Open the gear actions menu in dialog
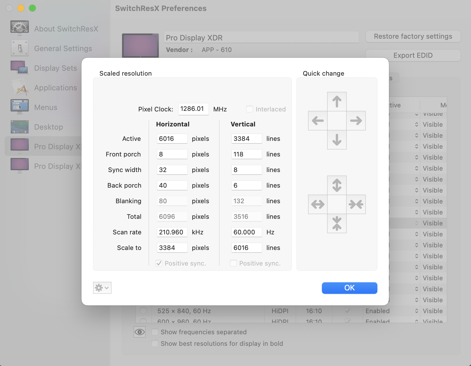Screen dimensions: 471x366 pyautogui.click(x=102, y=288)
